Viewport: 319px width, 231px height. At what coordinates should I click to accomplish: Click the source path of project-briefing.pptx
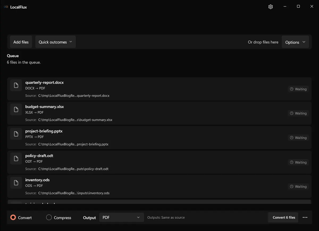click(73, 144)
